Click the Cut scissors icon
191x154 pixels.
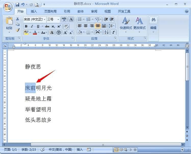click(18, 19)
